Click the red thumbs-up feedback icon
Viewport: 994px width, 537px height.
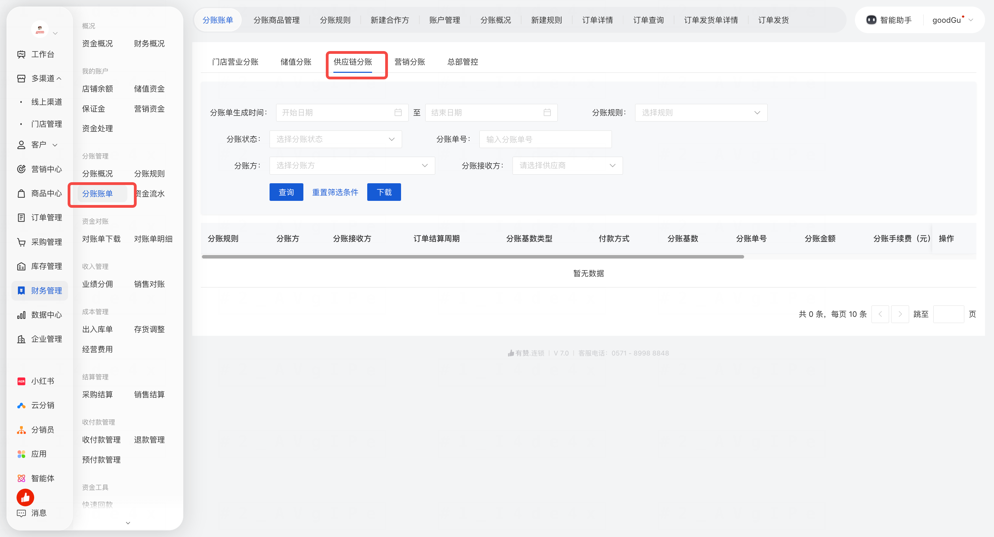25,498
